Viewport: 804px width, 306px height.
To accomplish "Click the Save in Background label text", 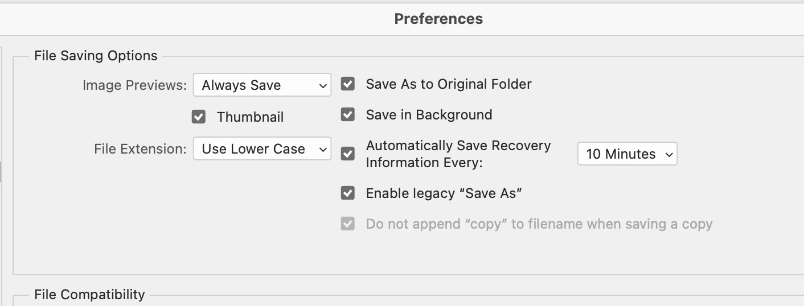I will [x=429, y=115].
